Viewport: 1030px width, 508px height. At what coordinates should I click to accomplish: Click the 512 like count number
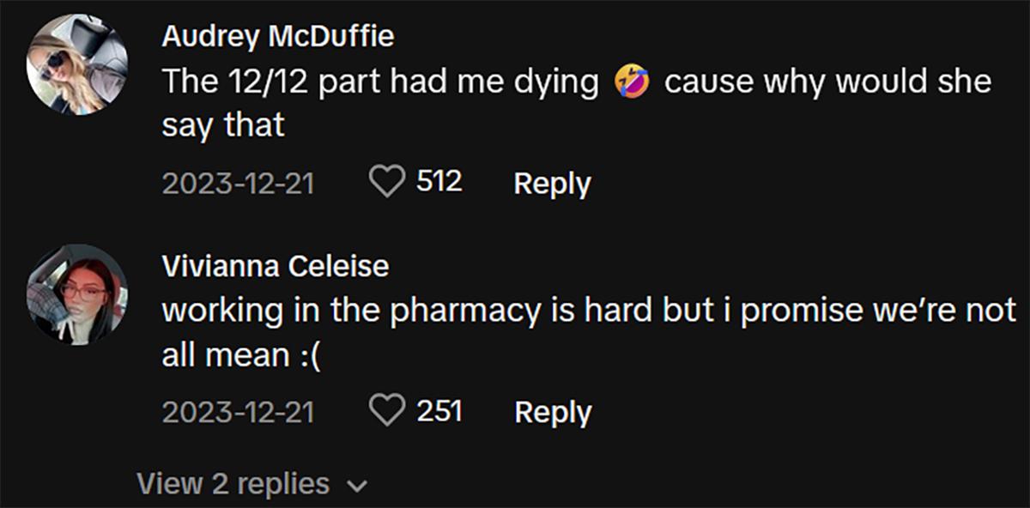click(x=438, y=180)
